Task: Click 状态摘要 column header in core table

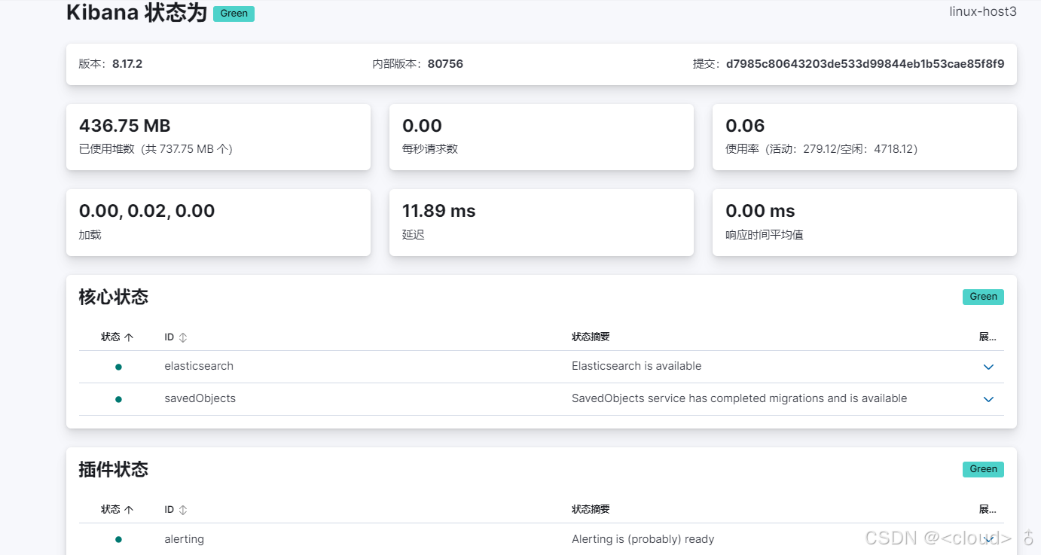Action: coord(591,337)
